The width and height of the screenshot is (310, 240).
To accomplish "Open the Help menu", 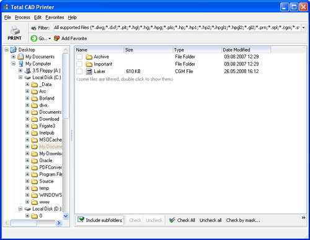I will [x=73, y=17].
